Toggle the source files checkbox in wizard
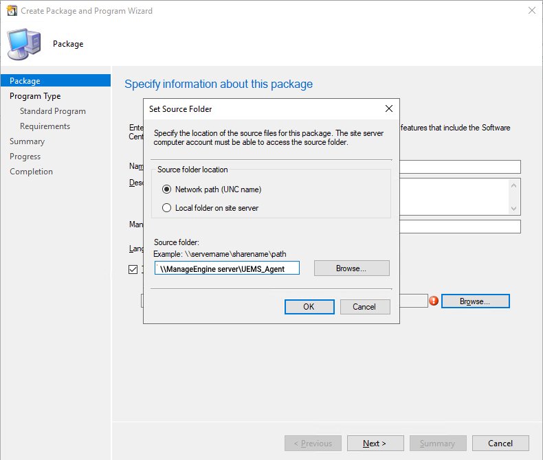The height and width of the screenshot is (460, 543). point(133,269)
